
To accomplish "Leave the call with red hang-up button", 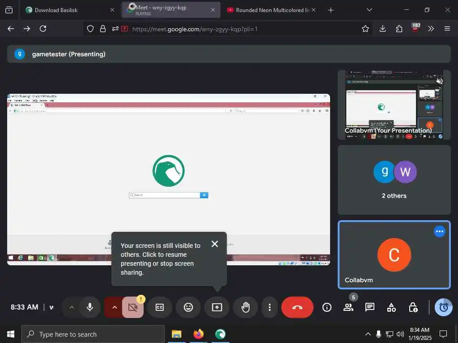I will click(297, 307).
